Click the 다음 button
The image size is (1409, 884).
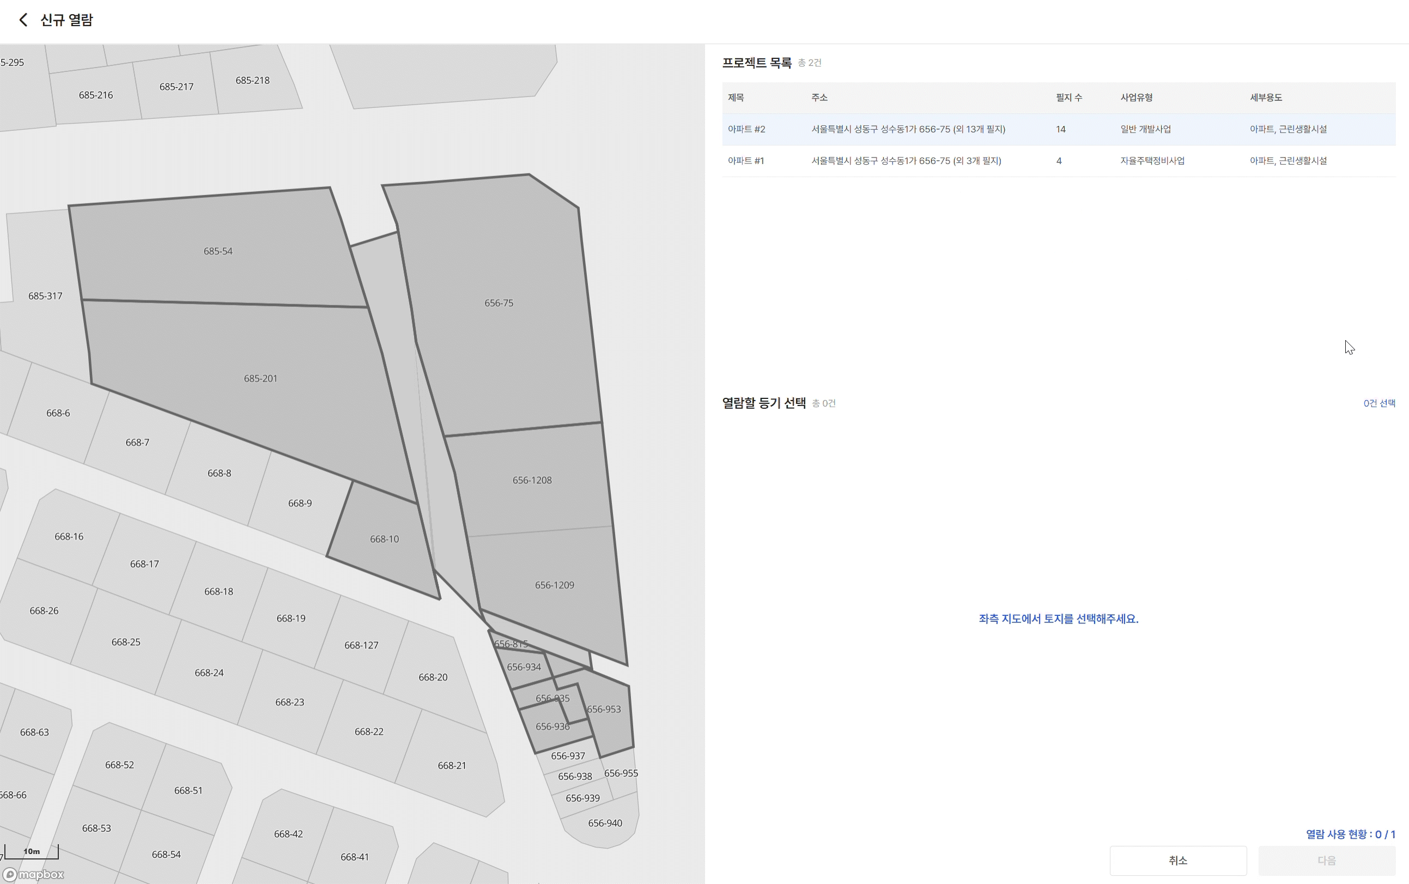(1326, 860)
